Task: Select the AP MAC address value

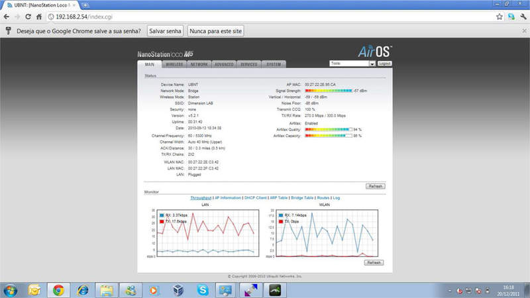Action: click(320, 85)
